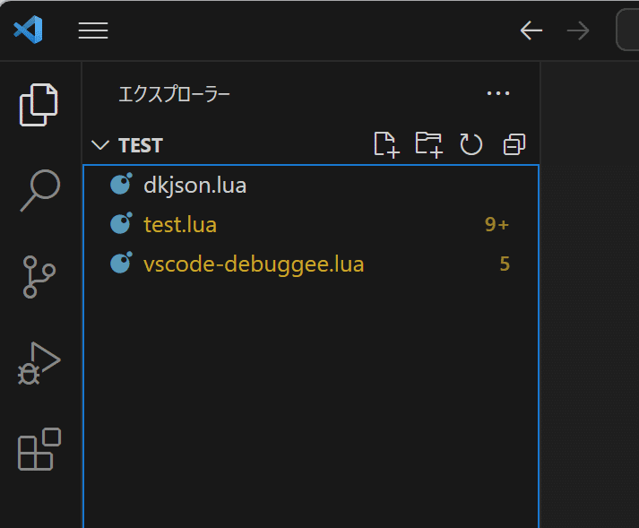
Task: Click the 9+ problems badge on test.lua
Action: click(x=497, y=224)
